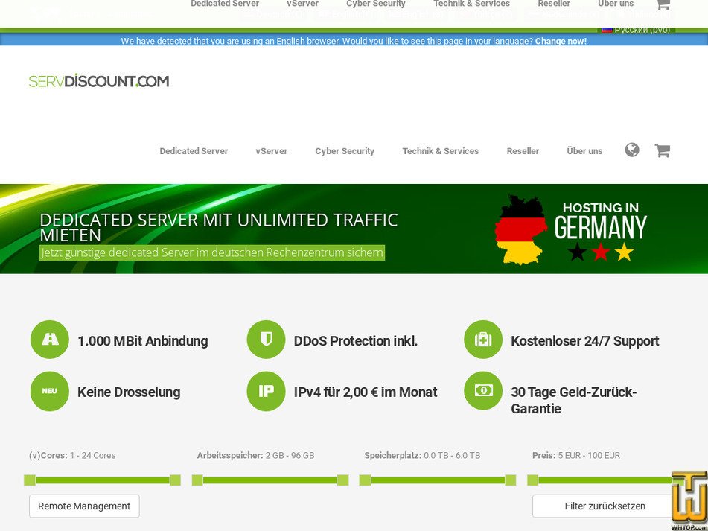The width and height of the screenshot is (708, 531).
Task: Click the Hosting in Germany banner image
Action: pyautogui.click(x=571, y=229)
